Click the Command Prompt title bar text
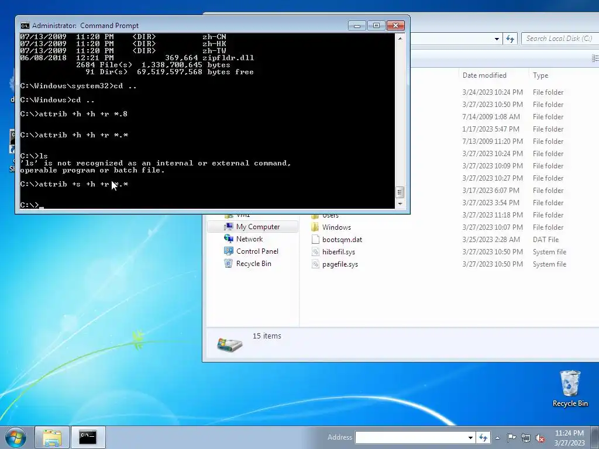Image resolution: width=599 pixels, height=449 pixels. point(85,26)
